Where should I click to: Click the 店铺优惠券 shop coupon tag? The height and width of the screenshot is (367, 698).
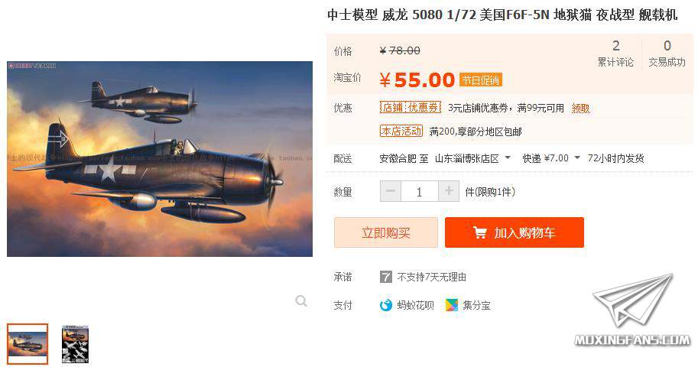click(410, 107)
